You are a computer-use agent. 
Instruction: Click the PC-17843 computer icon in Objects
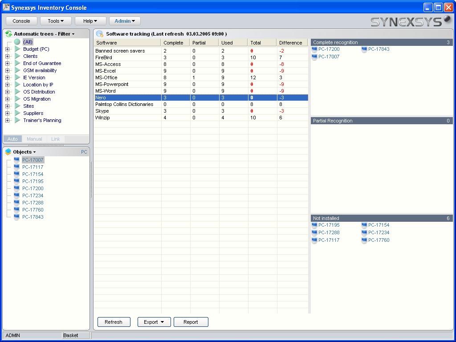pyautogui.click(x=16, y=217)
